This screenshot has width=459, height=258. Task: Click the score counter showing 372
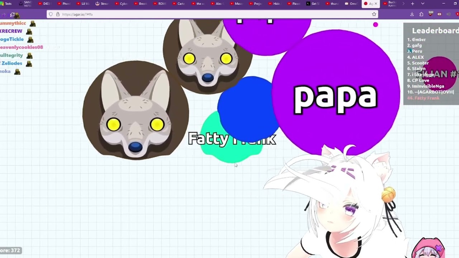(10, 250)
